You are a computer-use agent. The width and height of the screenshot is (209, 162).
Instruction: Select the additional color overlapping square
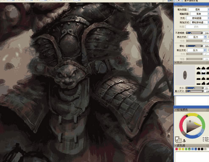[x=179, y=140]
